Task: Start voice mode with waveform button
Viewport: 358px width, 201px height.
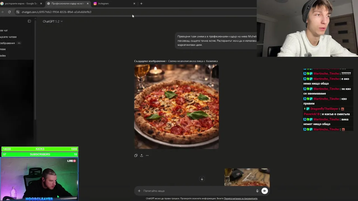Action: [265, 191]
